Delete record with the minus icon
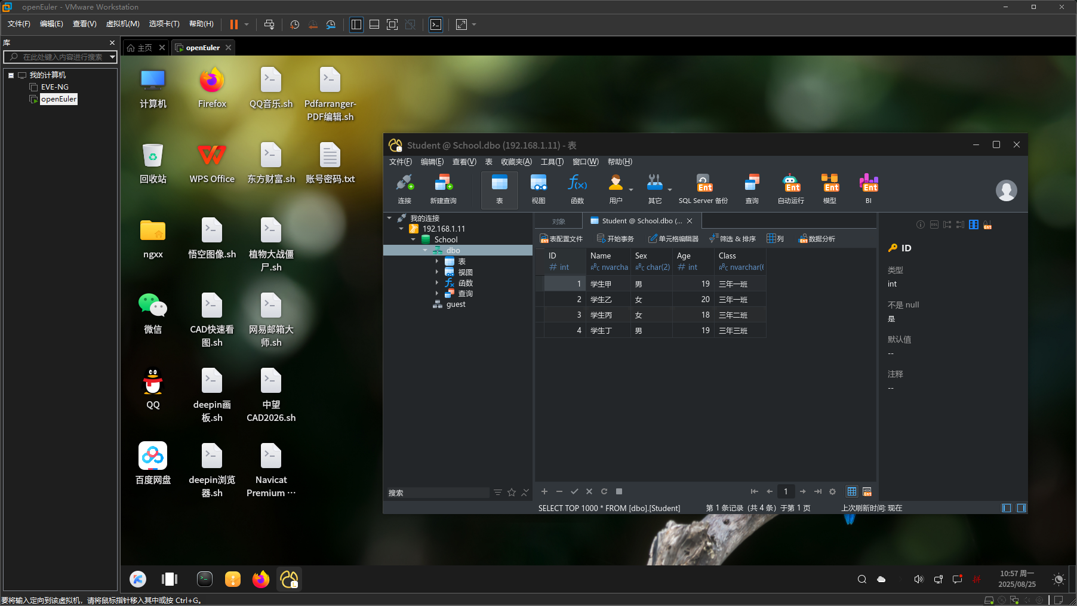Viewport: 1077px width, 606px height. (559, 491)
